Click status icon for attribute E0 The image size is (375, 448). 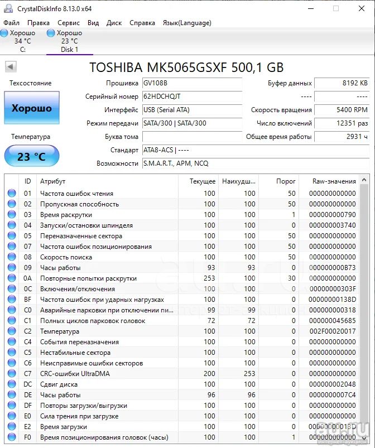tap(12, 416)
